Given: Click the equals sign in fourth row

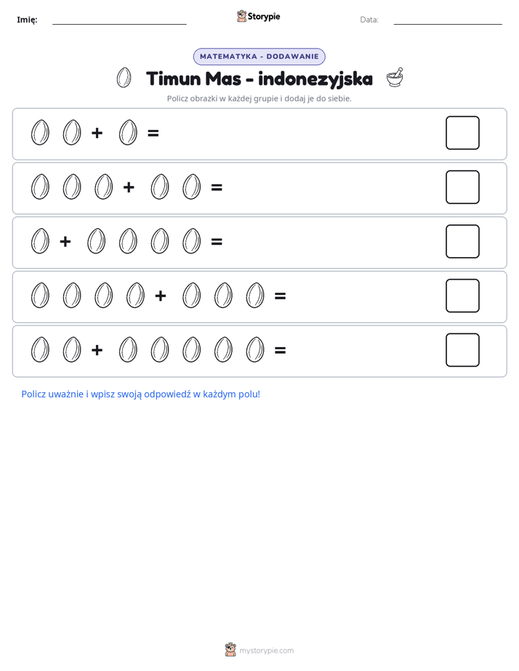Looking at the screenshot, I should pos(280,296).
